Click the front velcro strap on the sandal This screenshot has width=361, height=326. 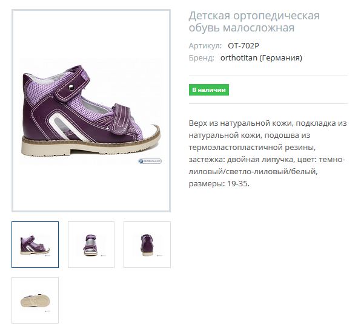(121, 119)
